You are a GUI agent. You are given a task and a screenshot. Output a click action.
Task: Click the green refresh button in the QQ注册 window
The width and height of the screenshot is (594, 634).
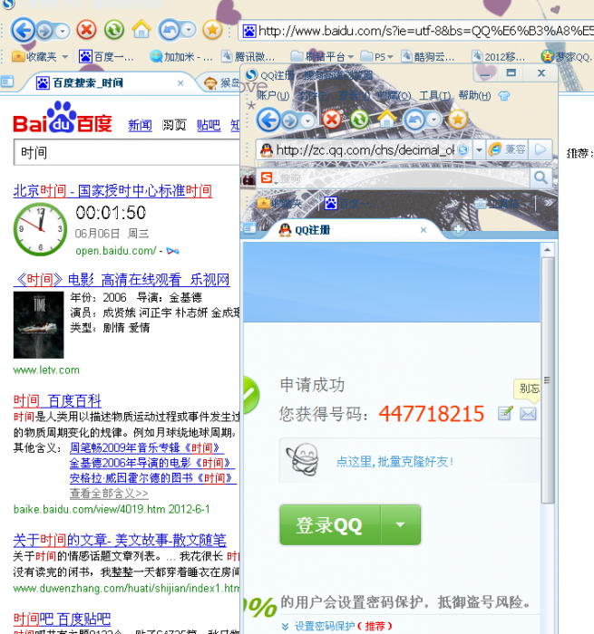pyautogui.click(x=359, y=120)
